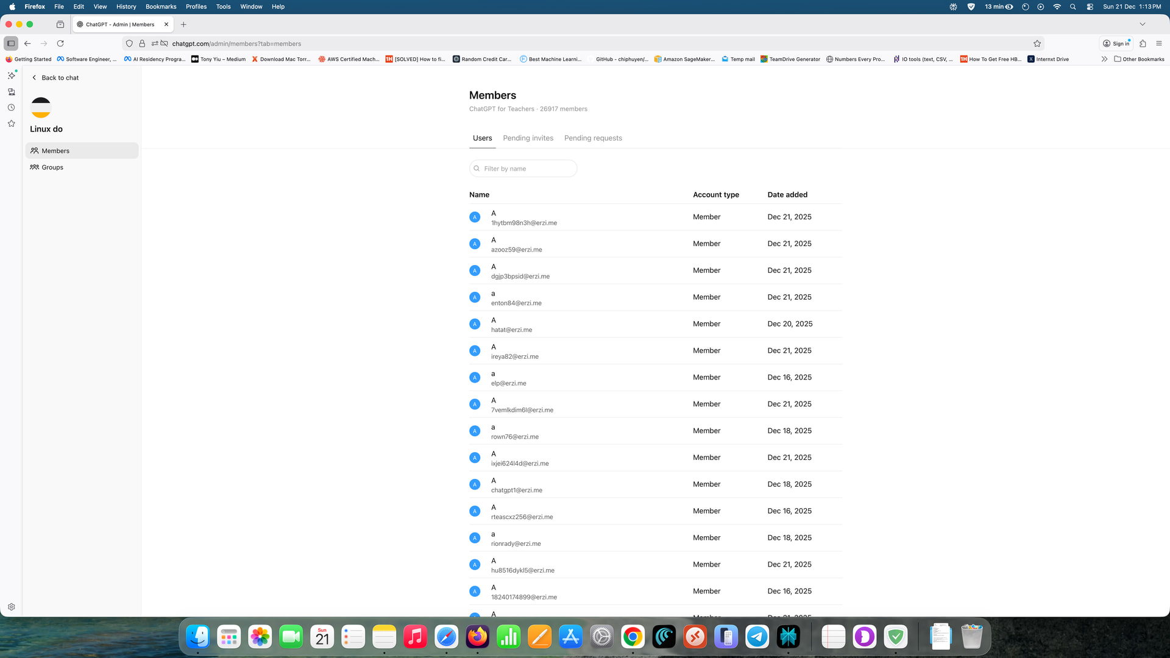Screen dimensions: 1170x658
Task: Open the Firefox extensions icon
Action: click(1143, 43)
